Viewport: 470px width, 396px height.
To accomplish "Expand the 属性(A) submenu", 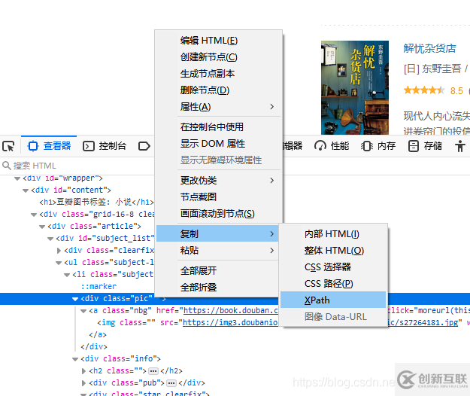I will [x=219, y=107].
